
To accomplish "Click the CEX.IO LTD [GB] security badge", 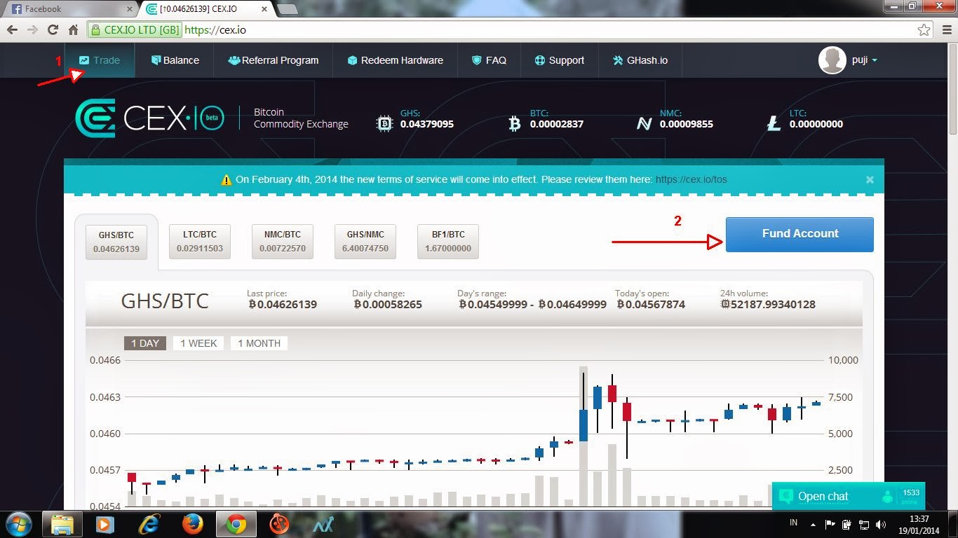I will click(135, 30).
